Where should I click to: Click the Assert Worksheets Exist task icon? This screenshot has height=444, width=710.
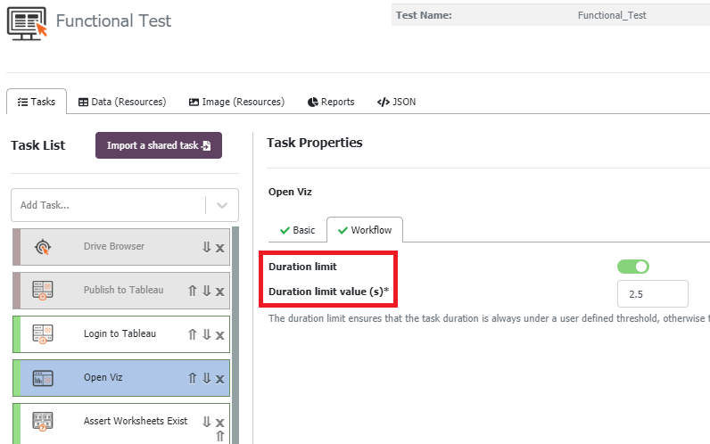point(43,421)
